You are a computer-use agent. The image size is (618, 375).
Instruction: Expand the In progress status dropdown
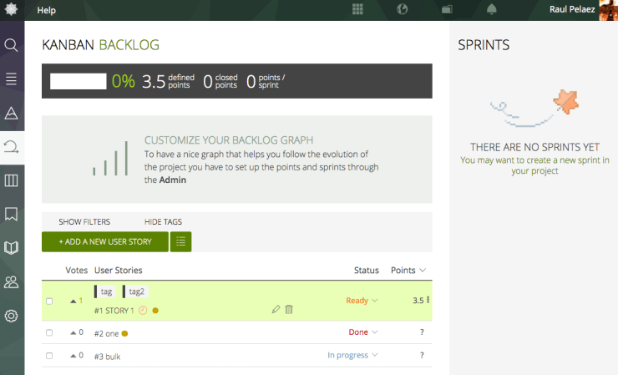352,356
